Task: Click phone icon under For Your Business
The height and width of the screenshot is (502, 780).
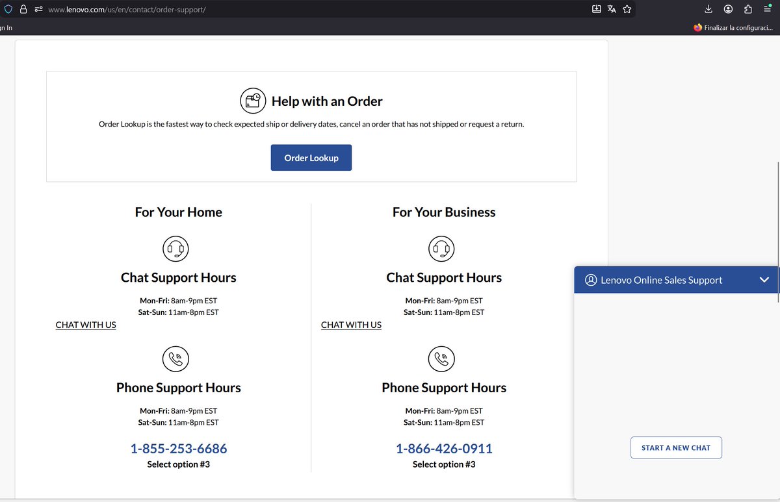Action: click(441, 358)
